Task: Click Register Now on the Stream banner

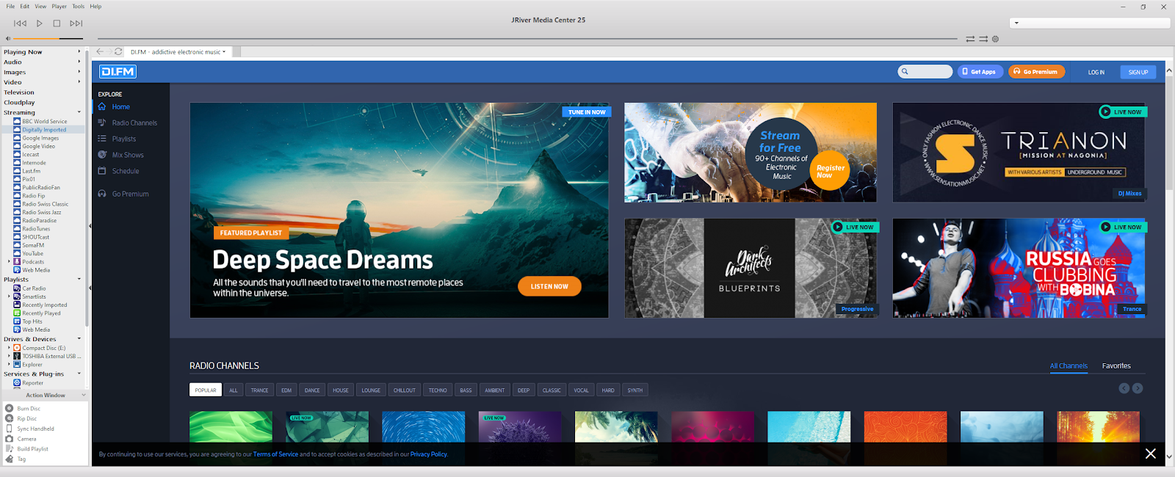Action: tap(830, 171)
